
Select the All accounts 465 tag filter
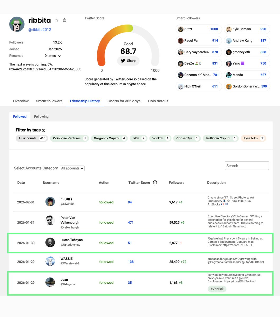pos(32,138)
